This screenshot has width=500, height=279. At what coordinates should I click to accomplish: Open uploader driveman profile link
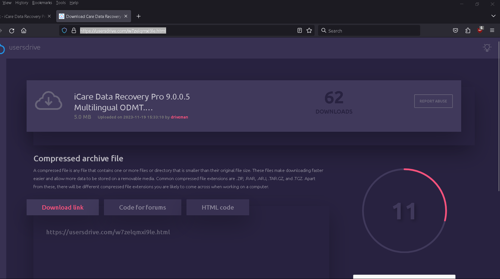coord(179,117)
